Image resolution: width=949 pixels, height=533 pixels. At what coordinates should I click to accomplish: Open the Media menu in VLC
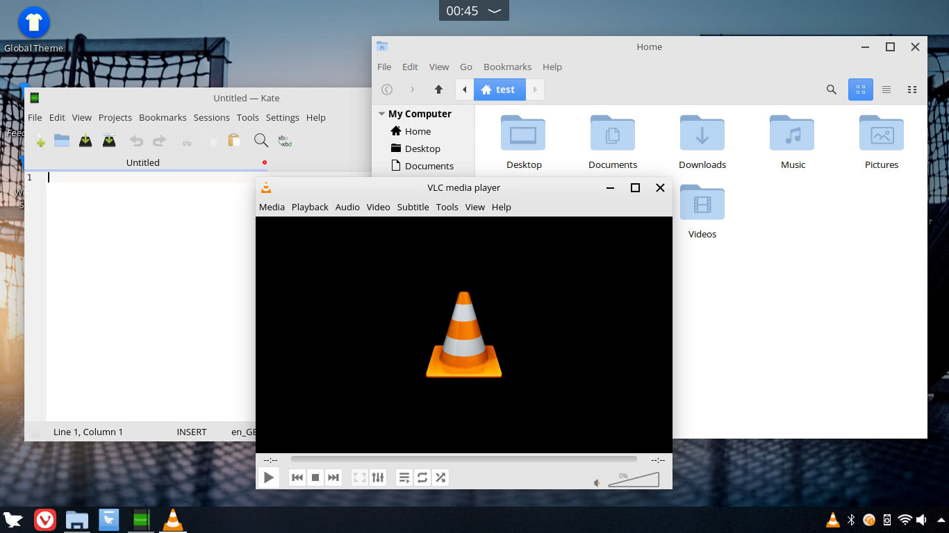click(x=272, y=207)
